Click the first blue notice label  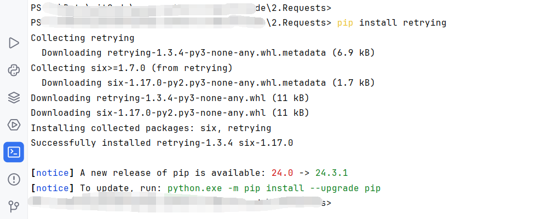[x=53, y=173]
